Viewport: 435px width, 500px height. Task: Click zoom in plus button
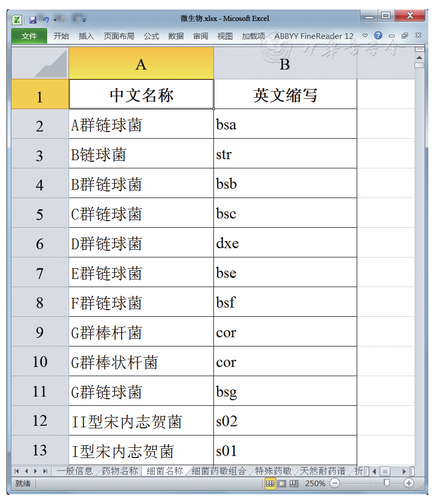pyautogui.click(x=408, y=483)
